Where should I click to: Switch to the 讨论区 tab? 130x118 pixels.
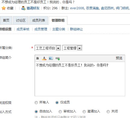[21, 20]
